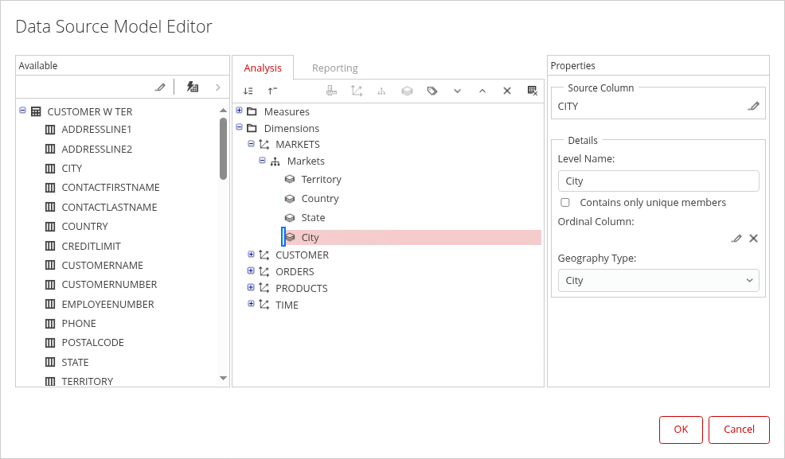
Task: Collapse the Dimensions node
Action: coord(240,127)
